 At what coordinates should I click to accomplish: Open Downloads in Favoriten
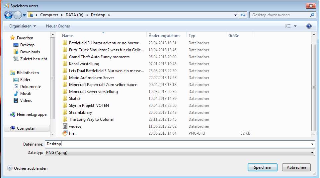(30, 52)
